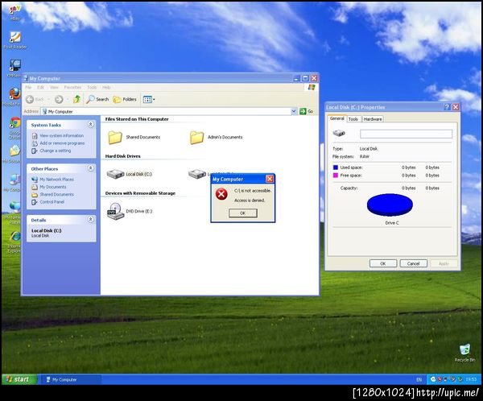The width and height of the screenshot is (483, 401).
Task: Select the Local Disk (C:) drive icon
Action: tap(115, 174)
